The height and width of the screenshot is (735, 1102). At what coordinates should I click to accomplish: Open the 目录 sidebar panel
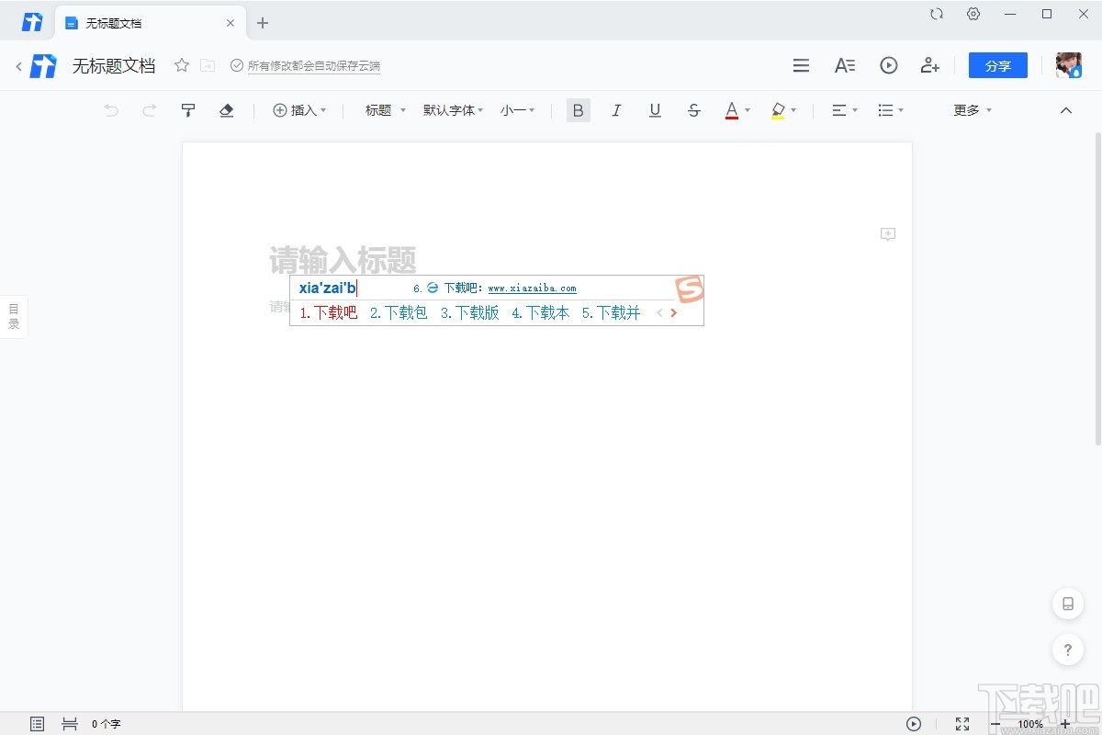13,316
